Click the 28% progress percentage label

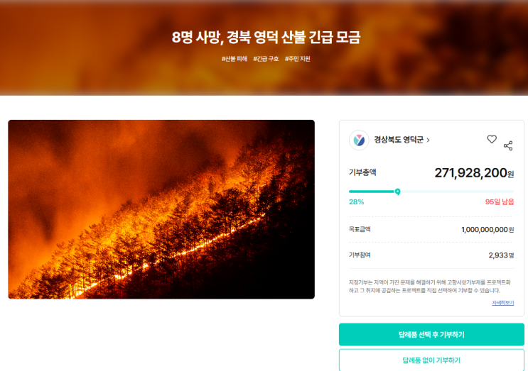pyautogui.click(x=356, y=202)
